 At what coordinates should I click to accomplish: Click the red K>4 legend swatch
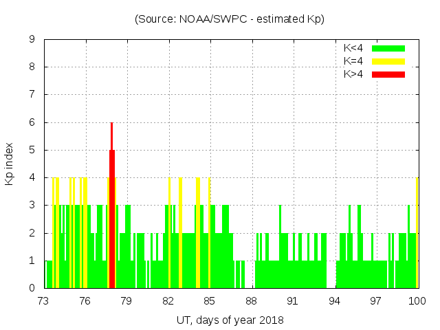point(388,74)
